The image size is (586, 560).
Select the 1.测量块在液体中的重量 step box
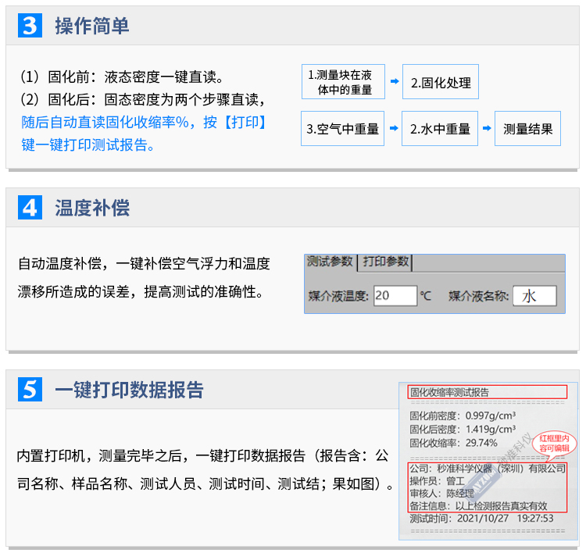[x=343, y=82]
